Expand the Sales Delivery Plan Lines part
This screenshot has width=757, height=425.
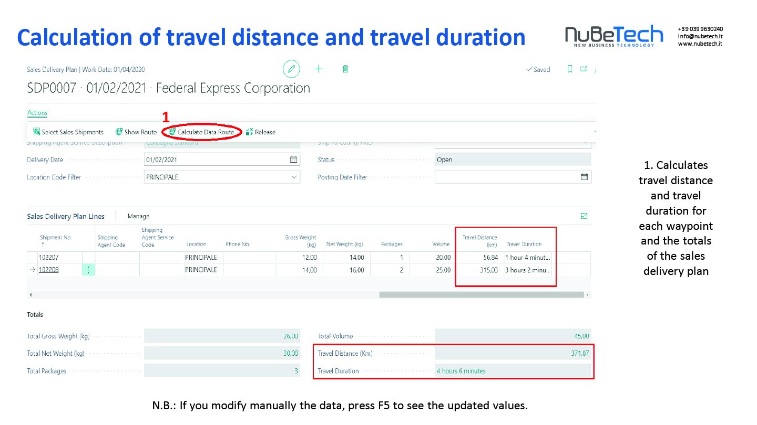584,216
